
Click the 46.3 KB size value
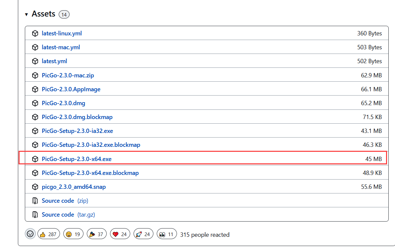click(x=372, y=145)
